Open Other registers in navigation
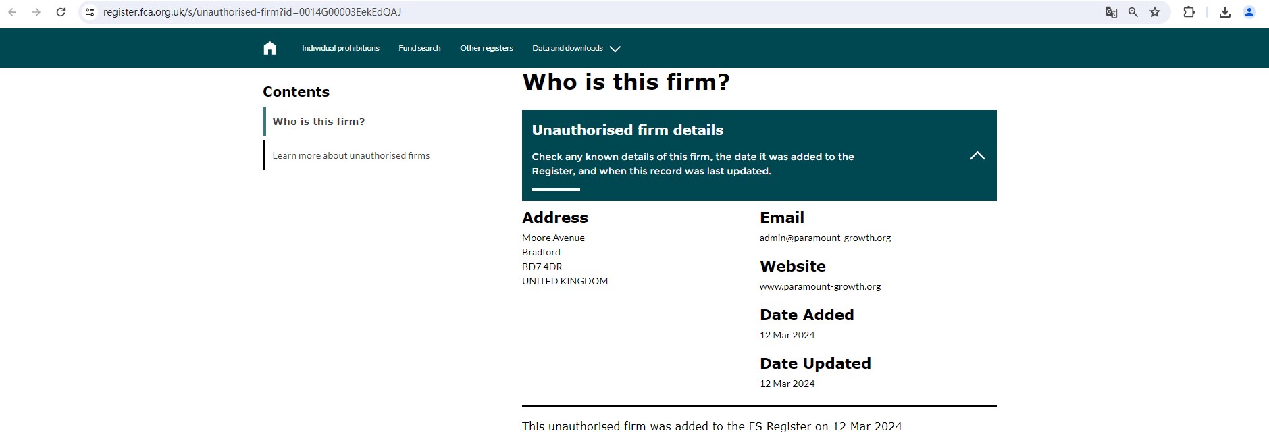Screen dimensions: 1269x435 click(x=486, y=48)
